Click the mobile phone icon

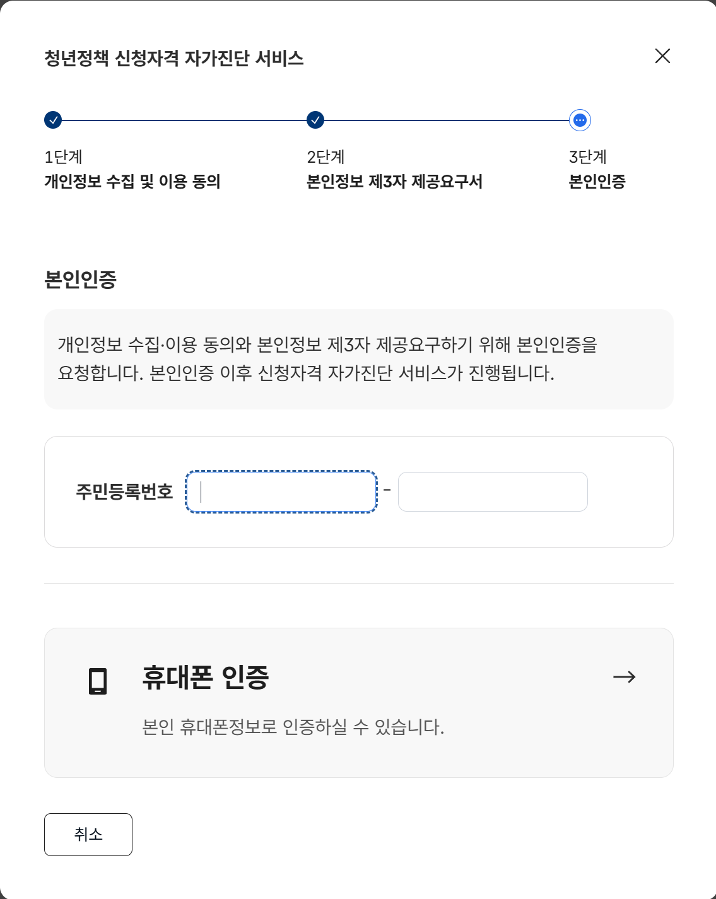point(98,681)
